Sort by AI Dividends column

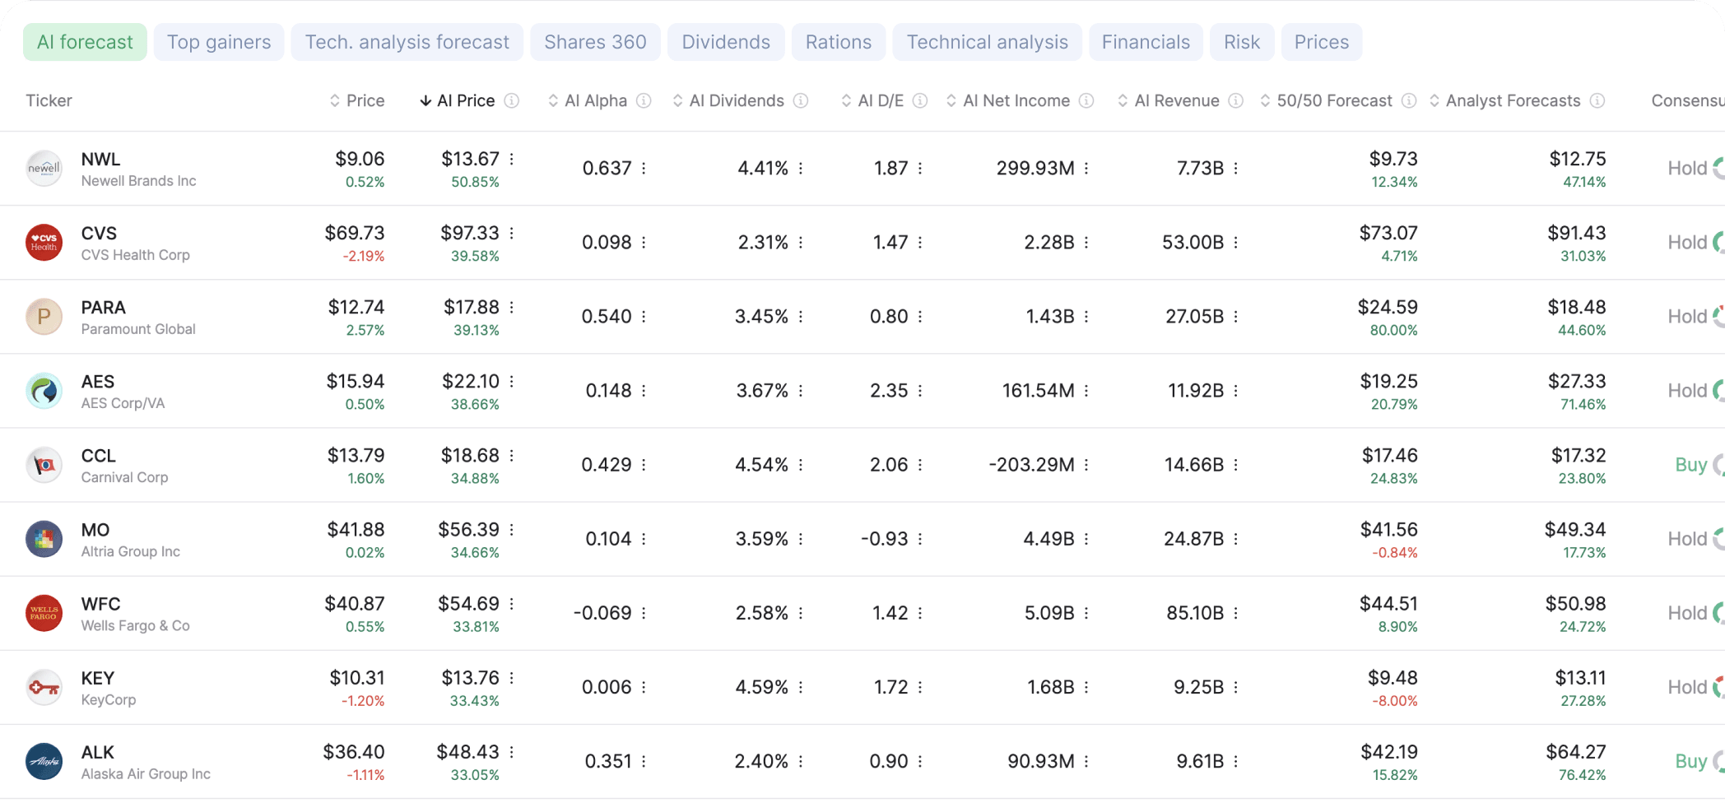click(728, 100)
